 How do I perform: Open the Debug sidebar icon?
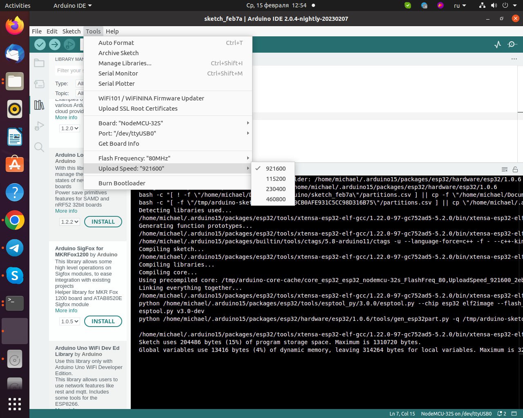click(39, 126)
